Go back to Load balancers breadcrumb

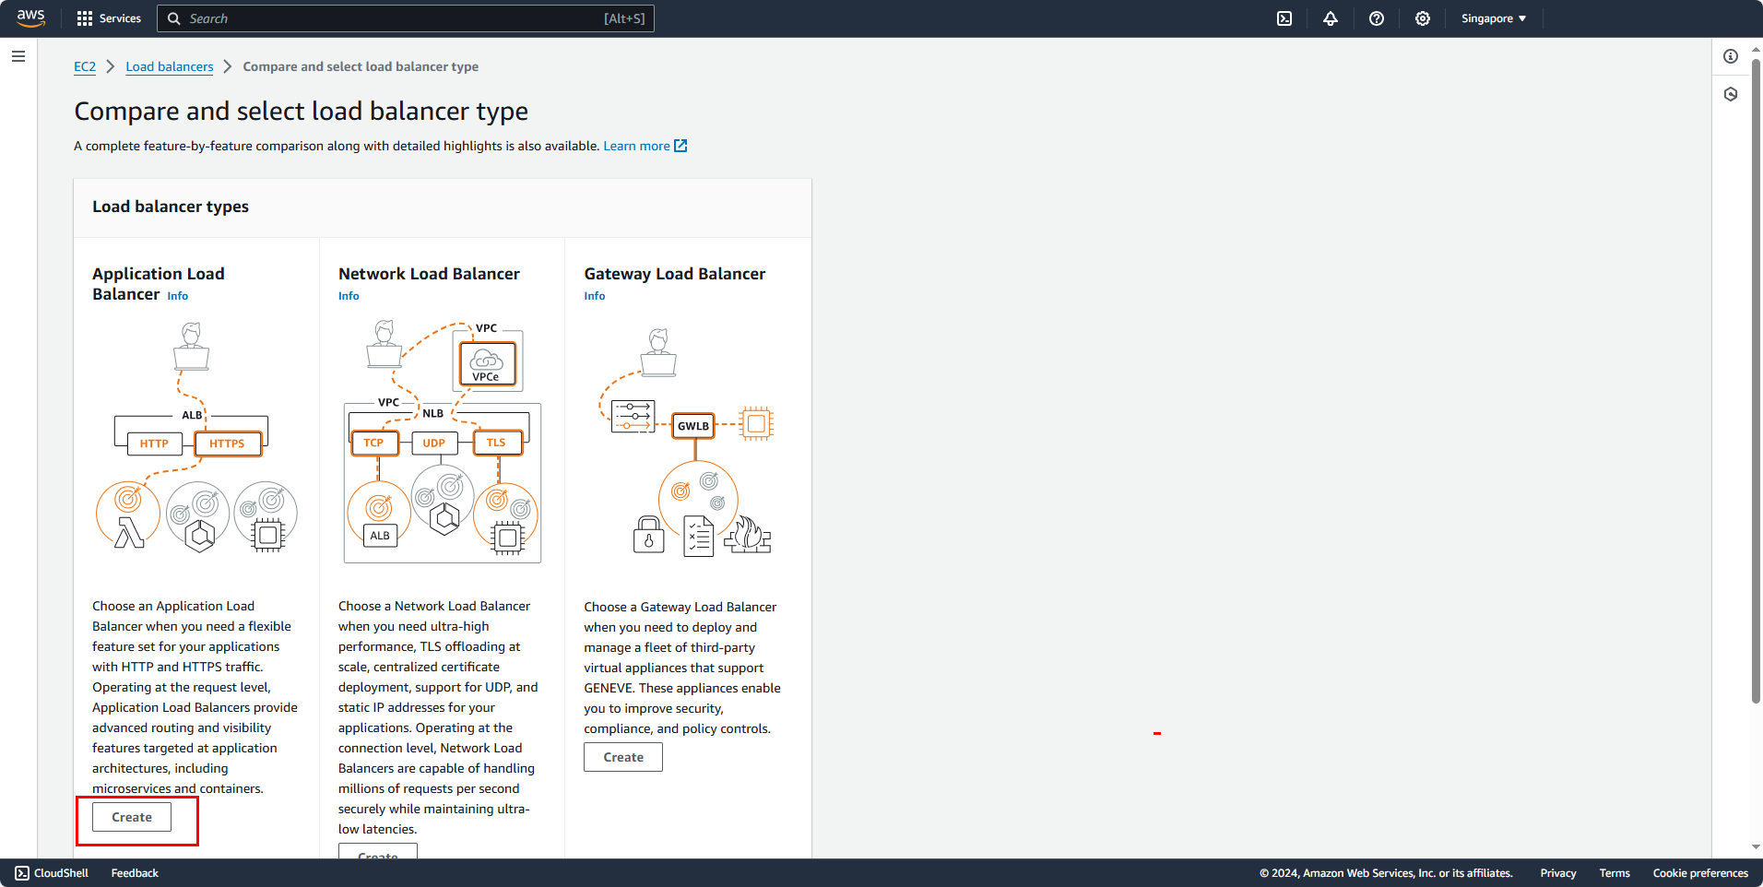click(169, 66)
